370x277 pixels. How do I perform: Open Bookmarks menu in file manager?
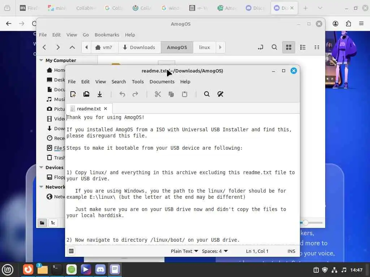coord(107,35)
